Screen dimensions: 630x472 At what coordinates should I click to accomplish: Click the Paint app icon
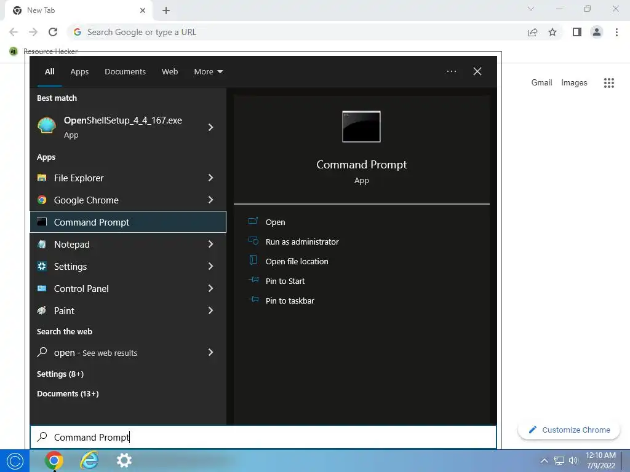tap(42, 310)
